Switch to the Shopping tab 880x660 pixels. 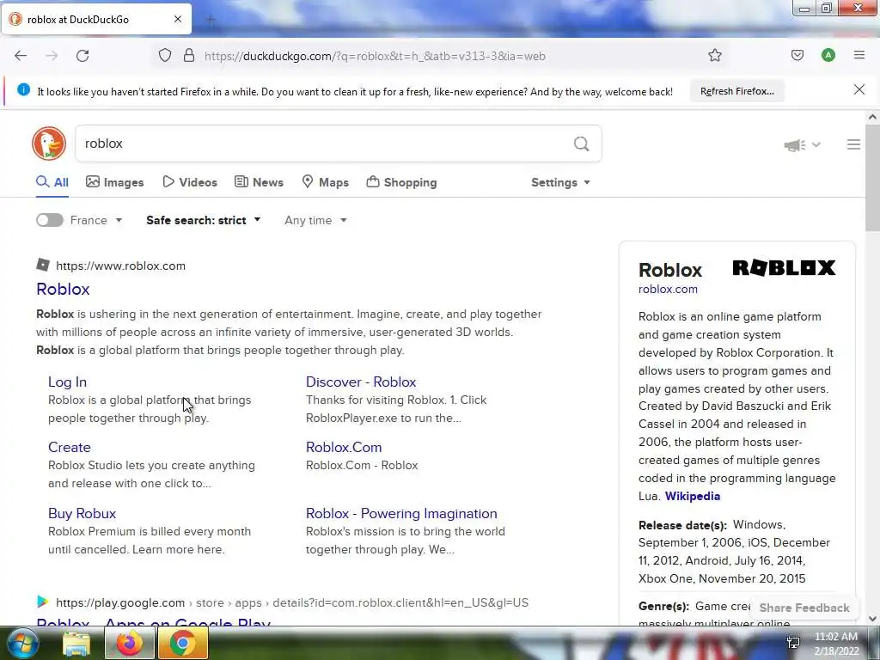click(x=401, y=182)
